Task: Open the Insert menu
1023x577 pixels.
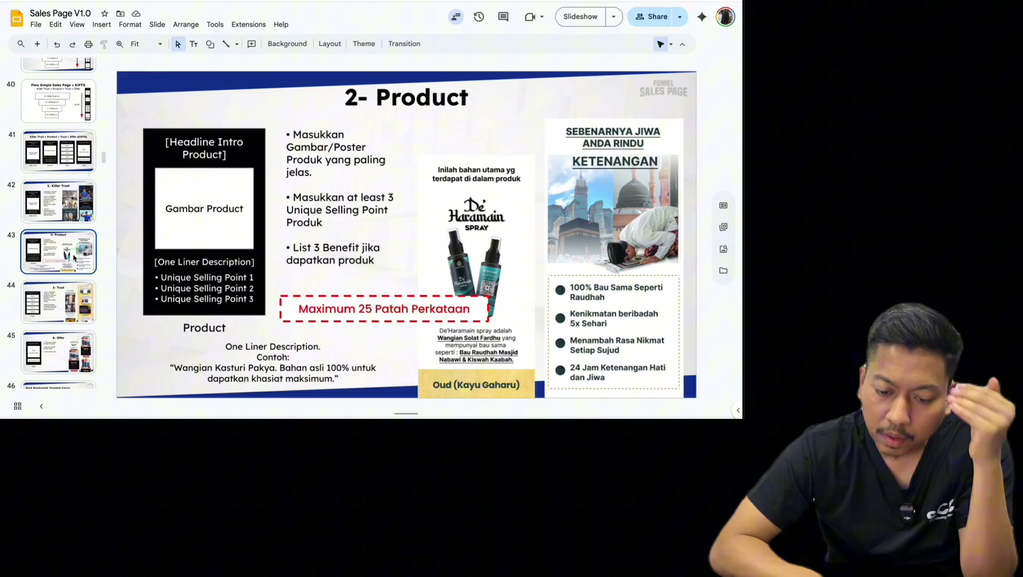Action: pos(102,25)
